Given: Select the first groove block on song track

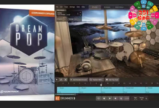Looking at the screenshot, I should tap(68, 90).
